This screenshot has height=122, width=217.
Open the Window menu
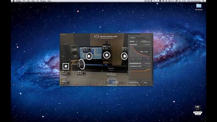click(43, 1)
